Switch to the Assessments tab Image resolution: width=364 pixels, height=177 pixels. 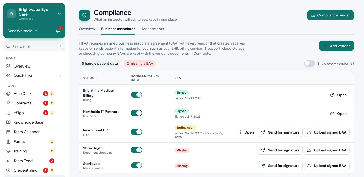153,29
